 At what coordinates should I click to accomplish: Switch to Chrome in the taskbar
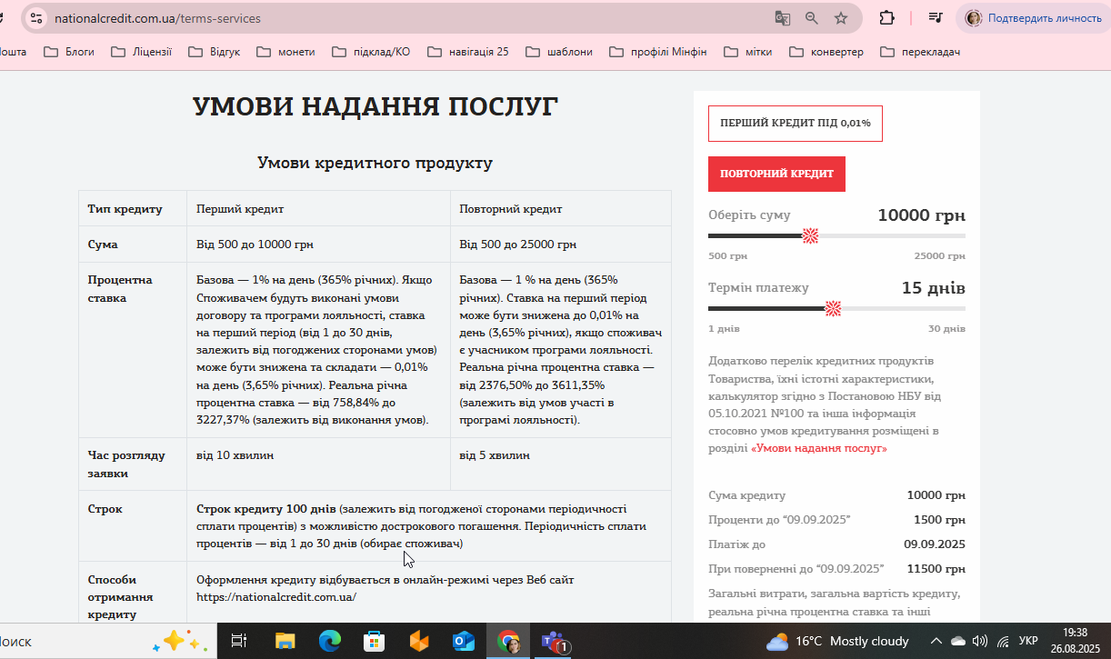click(x=508, y=641)
